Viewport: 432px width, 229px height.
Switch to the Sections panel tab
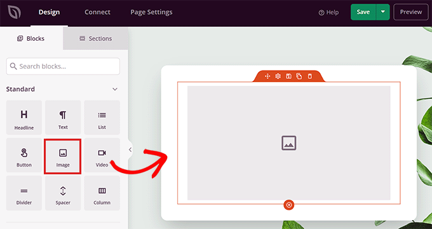pos(95,38)
